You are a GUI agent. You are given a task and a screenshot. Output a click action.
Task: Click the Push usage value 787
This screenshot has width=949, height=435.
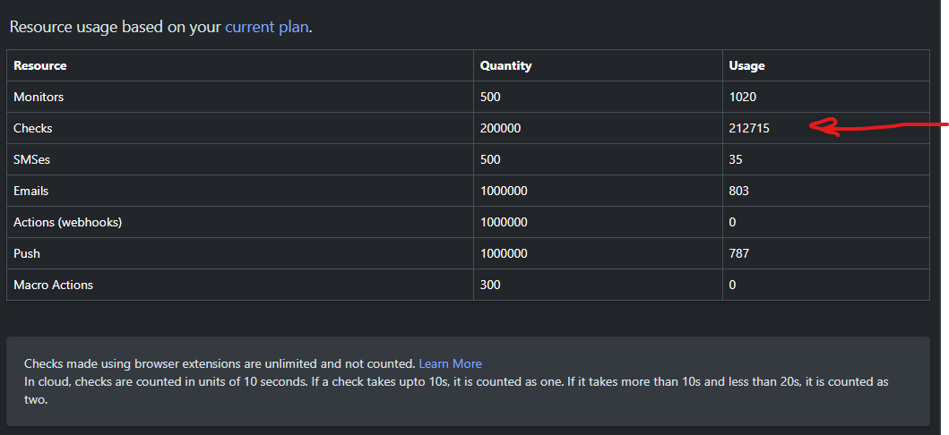pyautogui.click(x=739, y=253)
